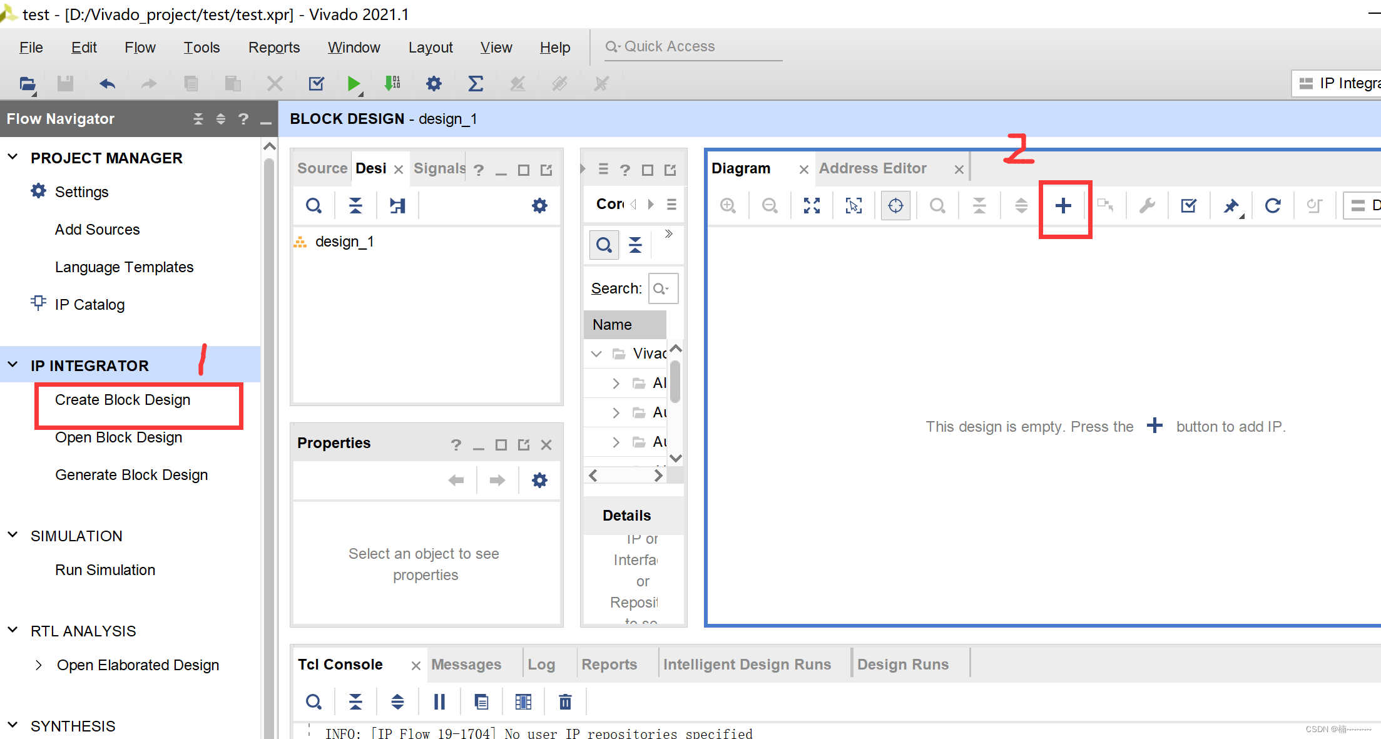The height and width of the screenshot is (739, 1381).
Task: Click Validate Design checkmark in diagram toolbar
Action: click(1188, 206)
